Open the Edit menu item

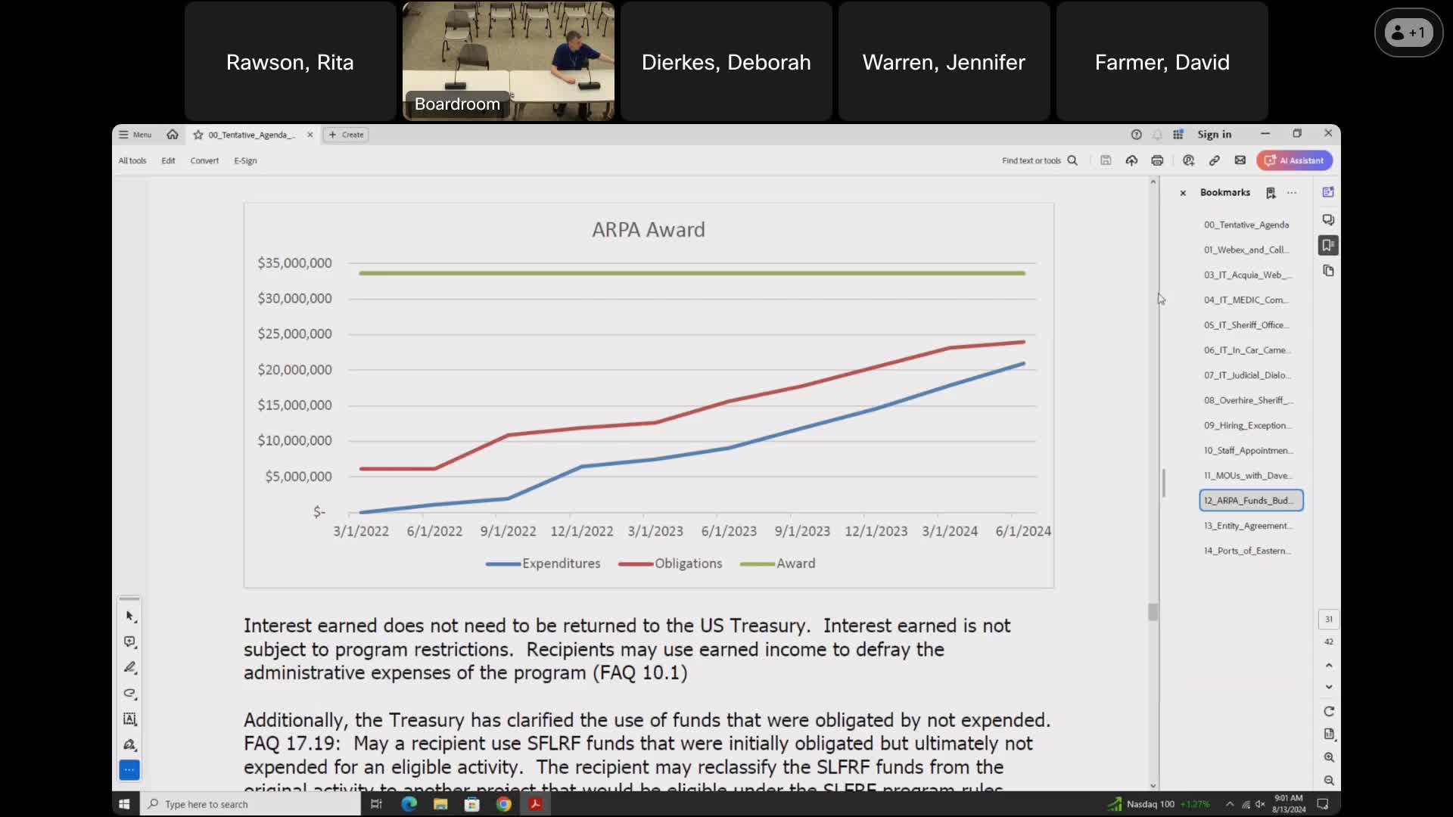(168, 160)
